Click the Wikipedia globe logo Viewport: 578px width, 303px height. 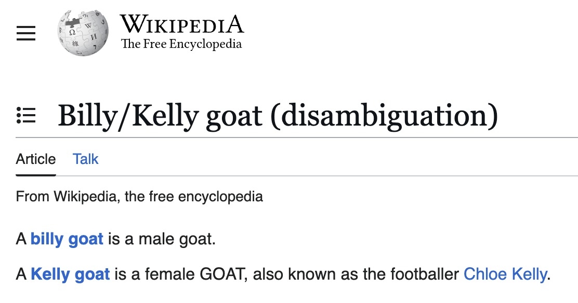(83, 32)
